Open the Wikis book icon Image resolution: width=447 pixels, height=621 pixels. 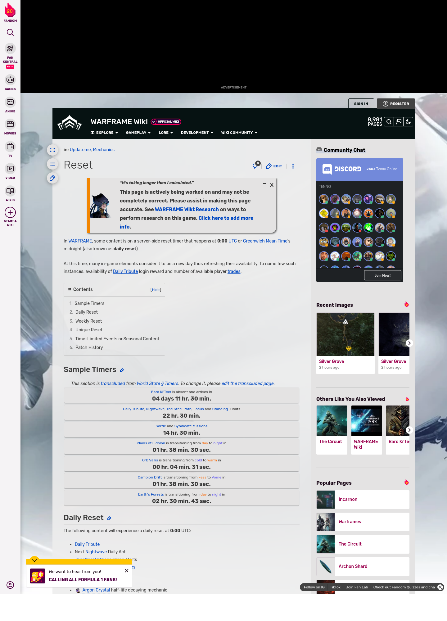(x=10, y=191)
